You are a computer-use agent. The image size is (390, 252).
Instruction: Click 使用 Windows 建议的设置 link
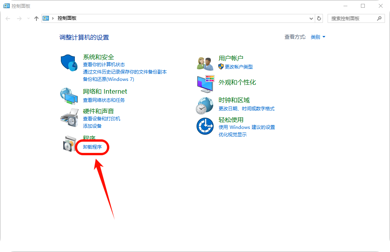coord(247,127)
